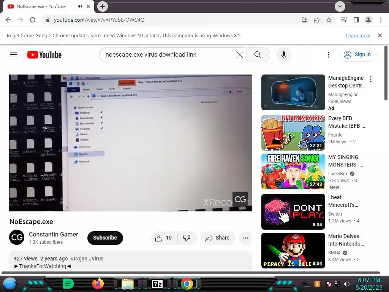Open a new browser tab
Viewport: 389px width, 292px height.
click(x=103, y=6)
